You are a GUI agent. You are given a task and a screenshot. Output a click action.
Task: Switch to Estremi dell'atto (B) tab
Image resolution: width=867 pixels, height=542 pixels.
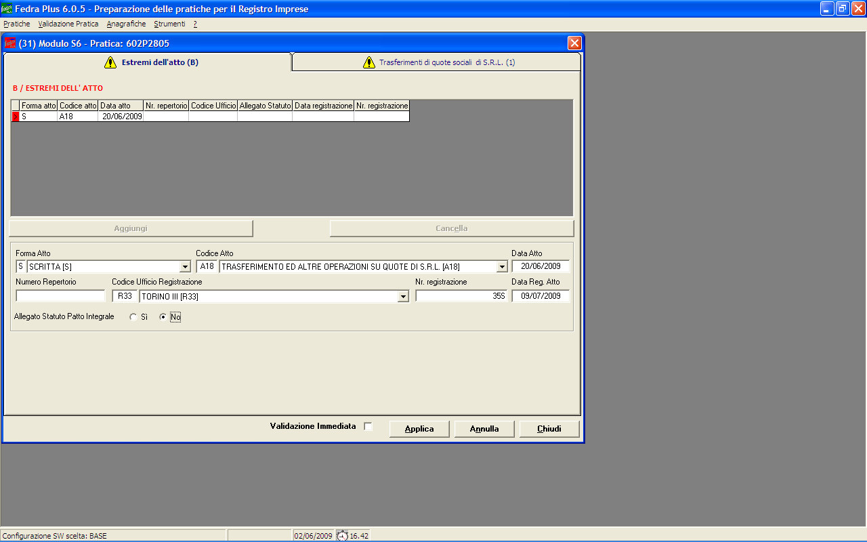[x=148, y=62]
